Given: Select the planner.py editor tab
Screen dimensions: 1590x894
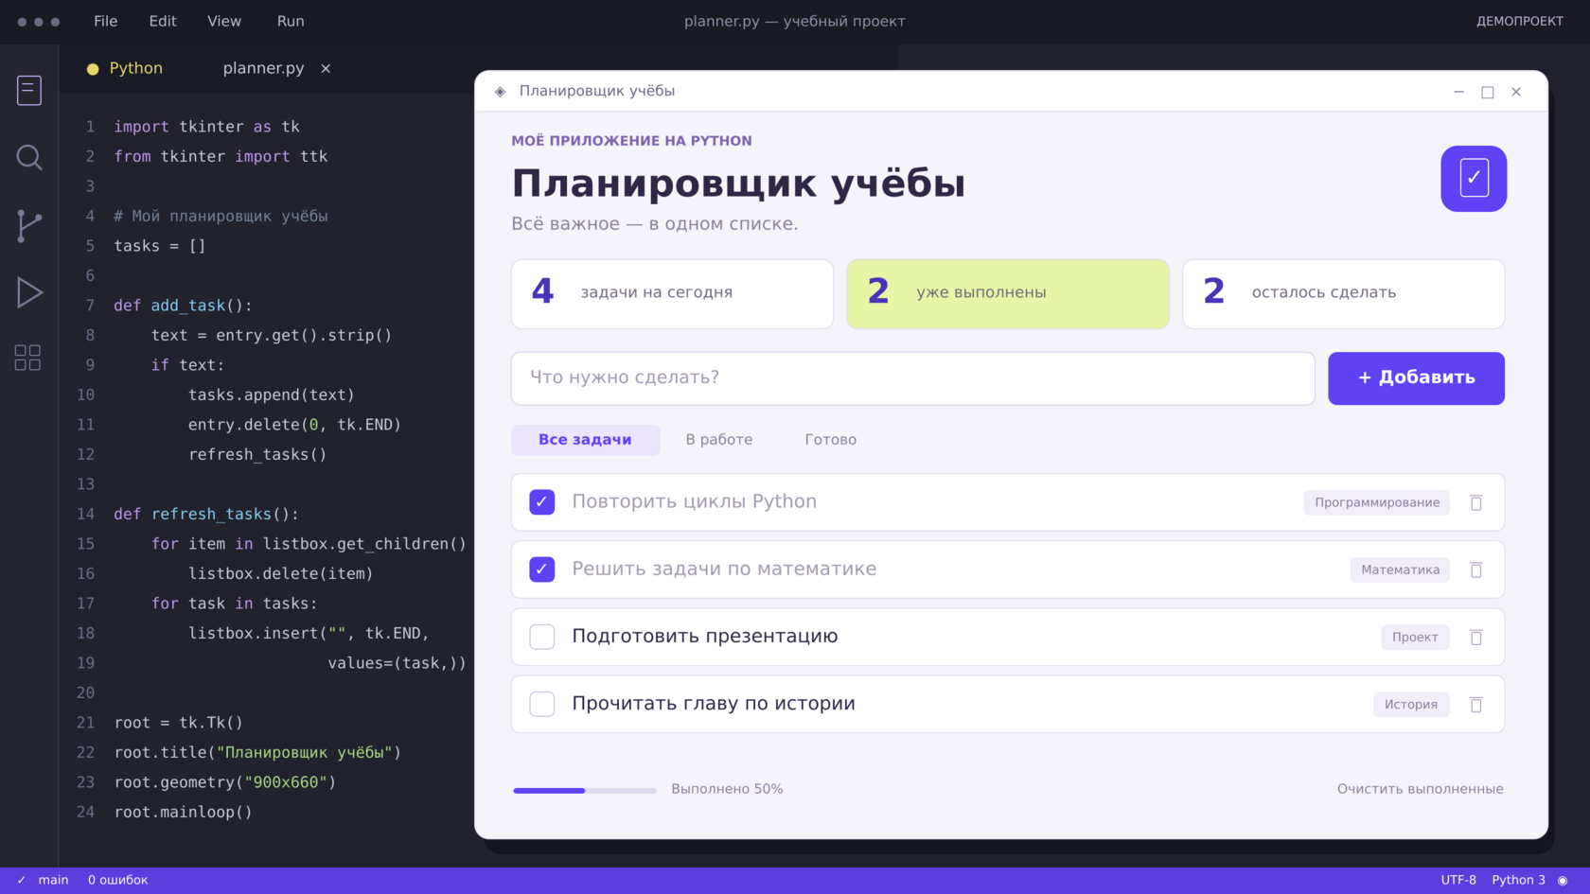Looking at the screenshot, I should [264, 68].
